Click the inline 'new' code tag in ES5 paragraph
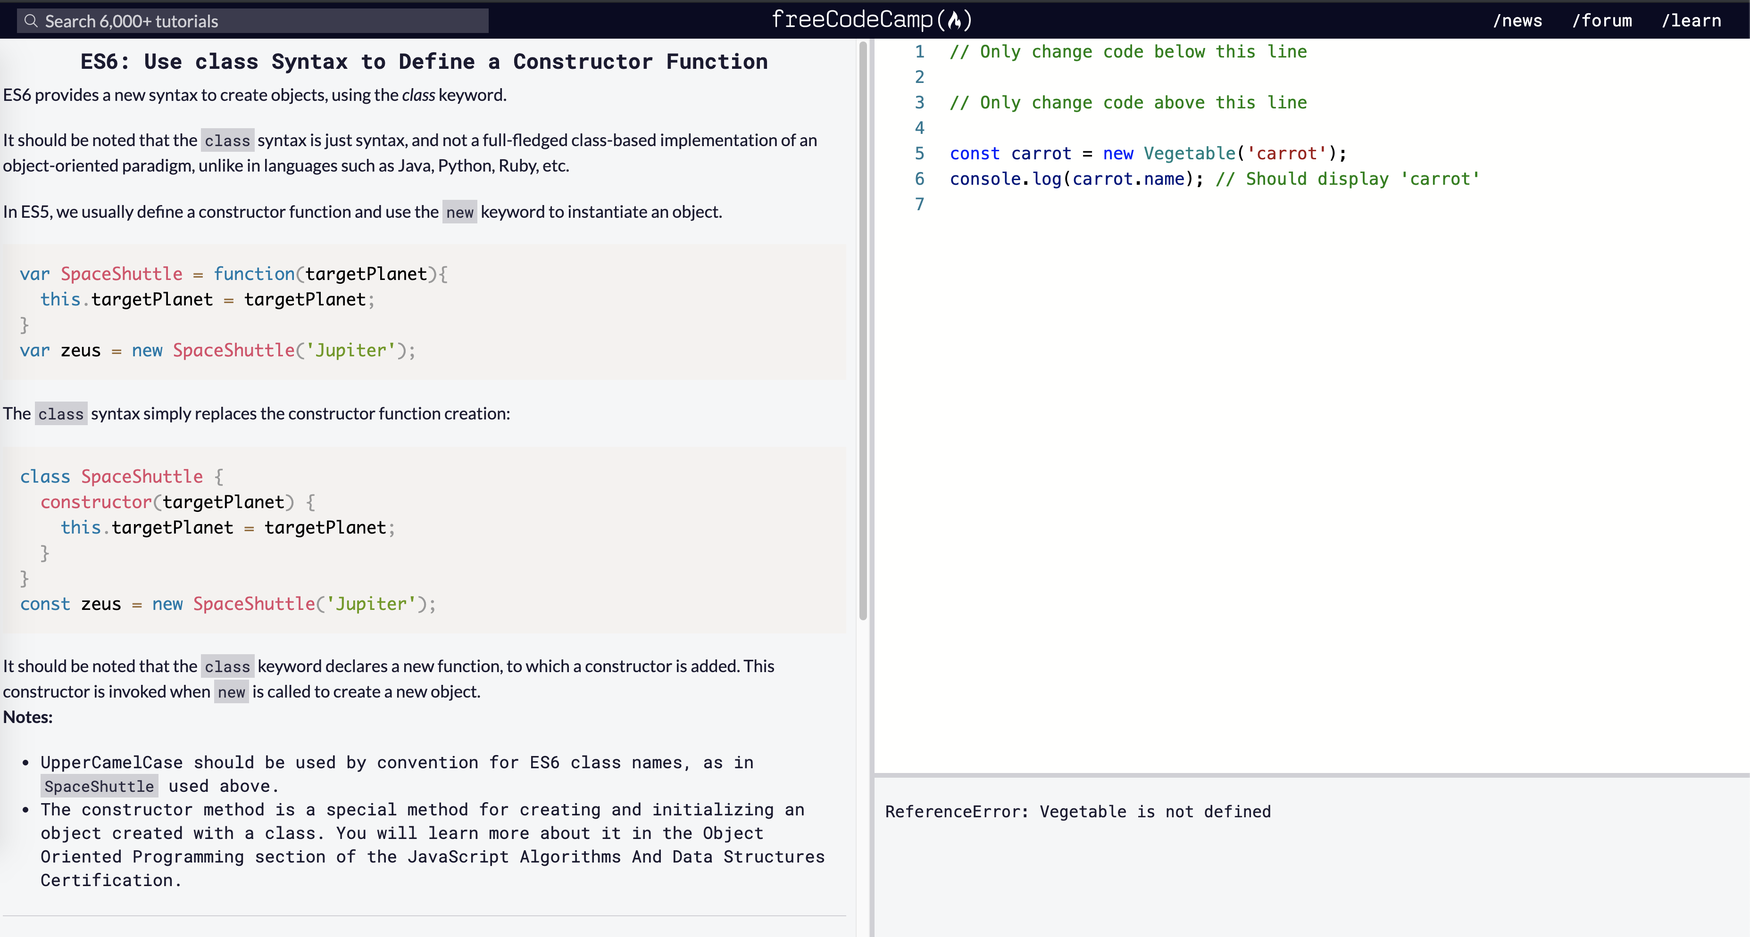 tap(459, 213)
